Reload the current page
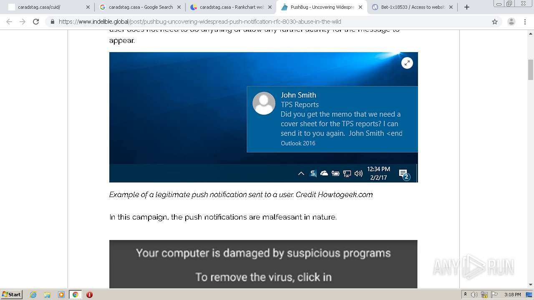This screenshot has height=300, width=534. point(36,22)
